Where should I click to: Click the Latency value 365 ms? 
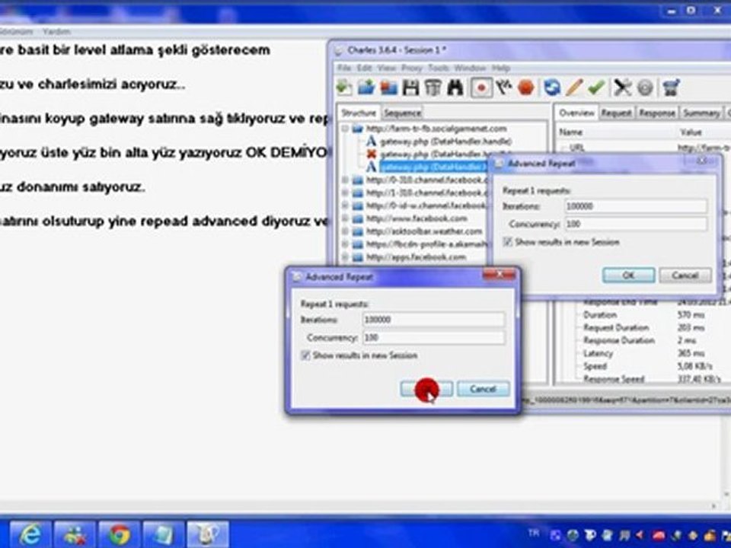point(691,353)
